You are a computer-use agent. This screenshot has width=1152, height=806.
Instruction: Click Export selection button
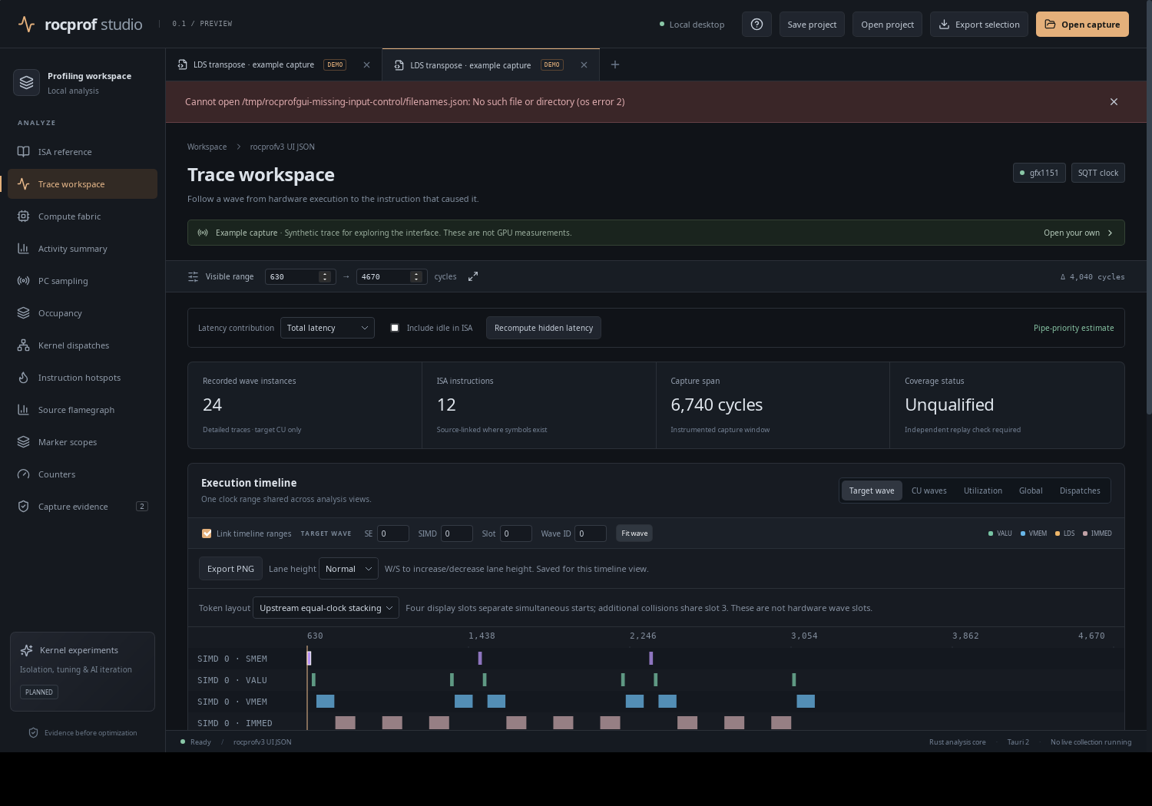click(979, 25)
